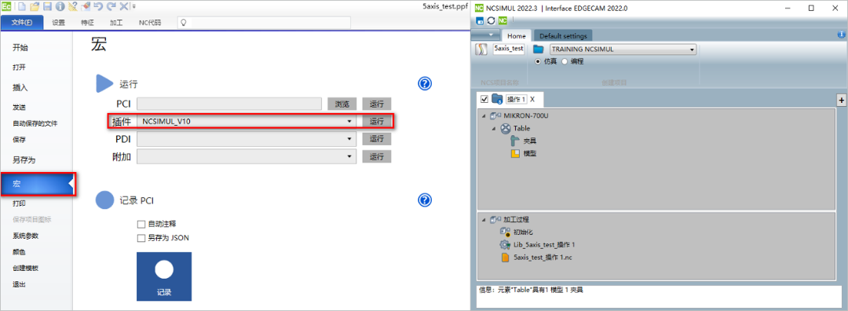Collapse the MIKRON-700U tree node
The width and height of the screenshot is (848, 311).
click(484, 115)
